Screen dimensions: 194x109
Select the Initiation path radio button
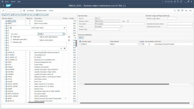pos(12,42)
